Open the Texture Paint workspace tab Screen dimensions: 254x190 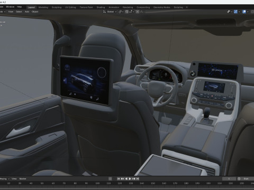pos(86,7)
